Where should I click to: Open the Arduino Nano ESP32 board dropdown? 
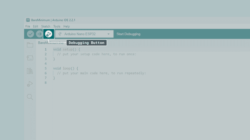point(84,34)
